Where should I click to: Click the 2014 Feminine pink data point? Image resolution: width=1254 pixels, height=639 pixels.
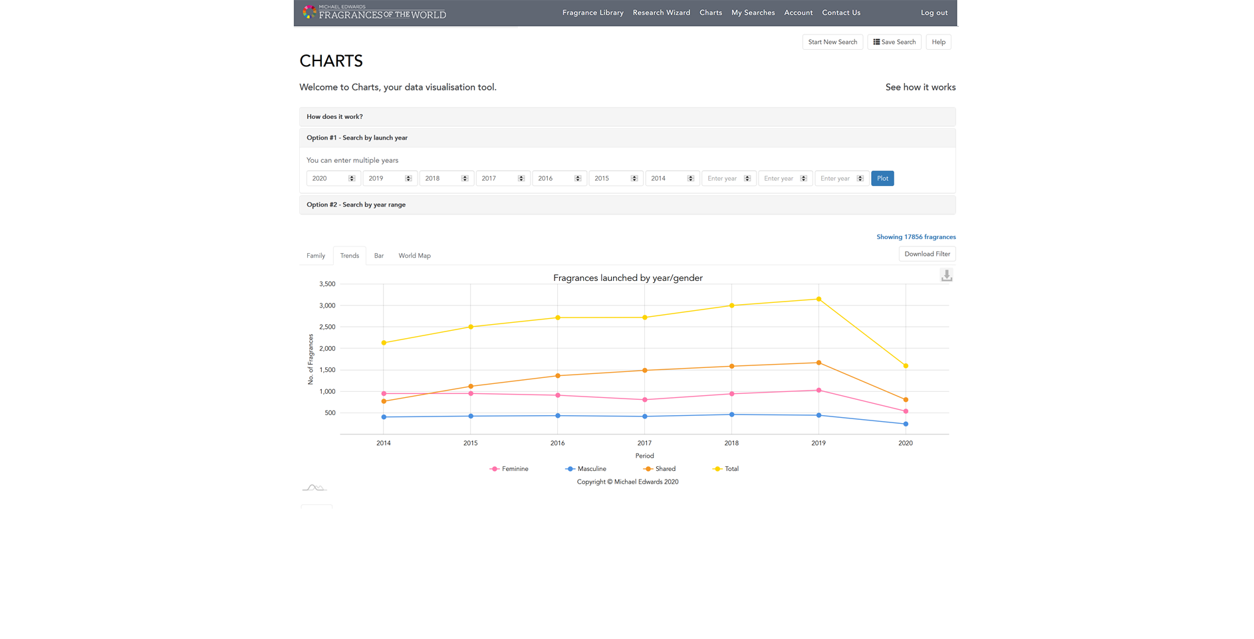pos(384,394)
